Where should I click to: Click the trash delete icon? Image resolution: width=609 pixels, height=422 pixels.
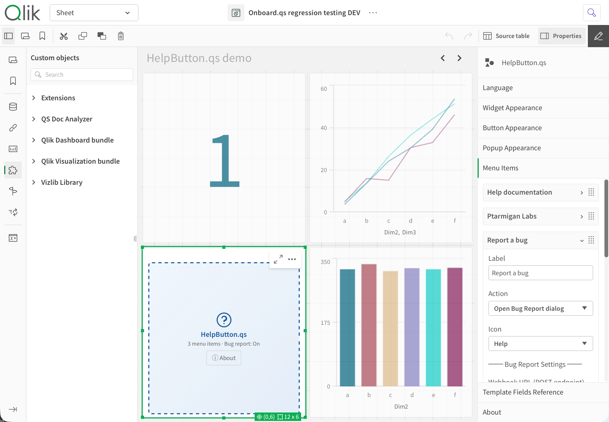(121, 36)
